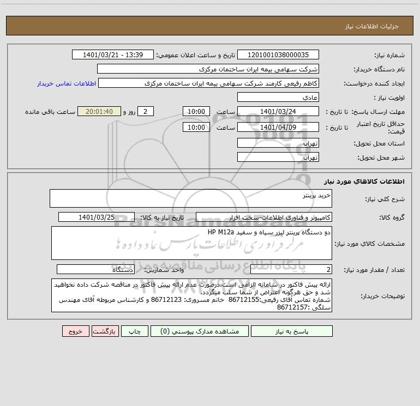Viewport: 420px width, 406px height.
Task: Click the unit of measure field دستگاه
Action: click(x=95, y=270)
